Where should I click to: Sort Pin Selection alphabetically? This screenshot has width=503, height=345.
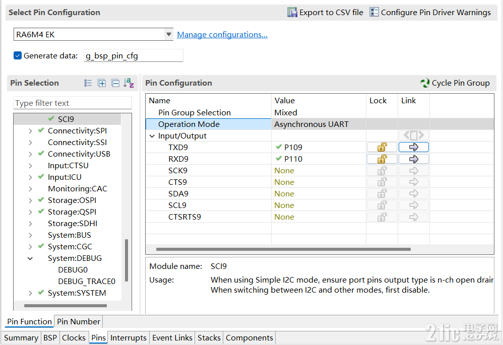(129, 83)
